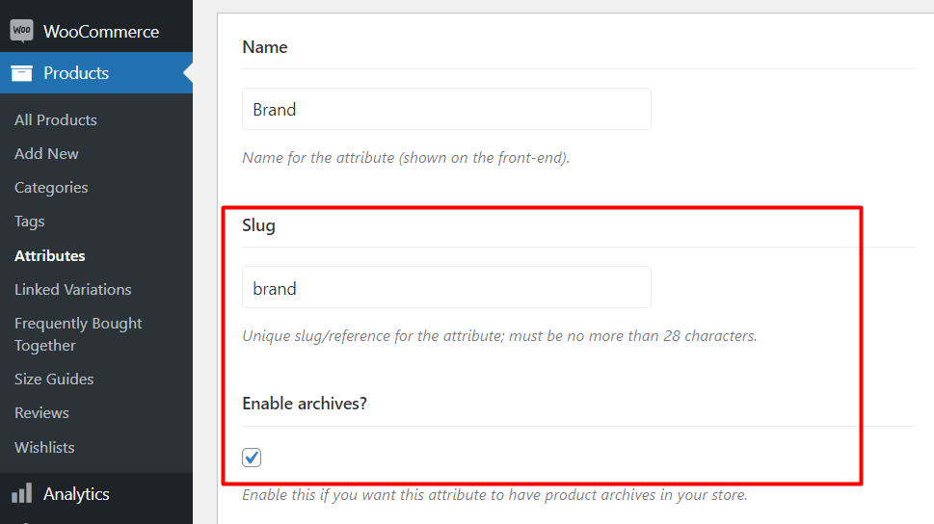Open product Tags page
This screenshot has width=934, height=524.
(30, 222)
